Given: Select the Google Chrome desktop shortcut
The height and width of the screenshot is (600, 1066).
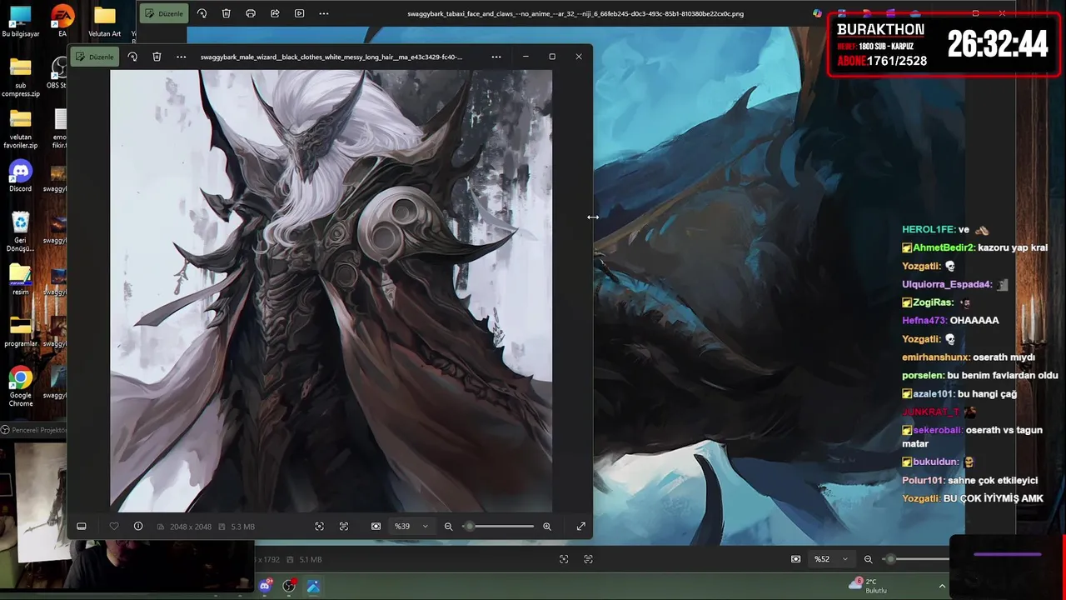Looking at the screenshot, I should coord(21,387).
